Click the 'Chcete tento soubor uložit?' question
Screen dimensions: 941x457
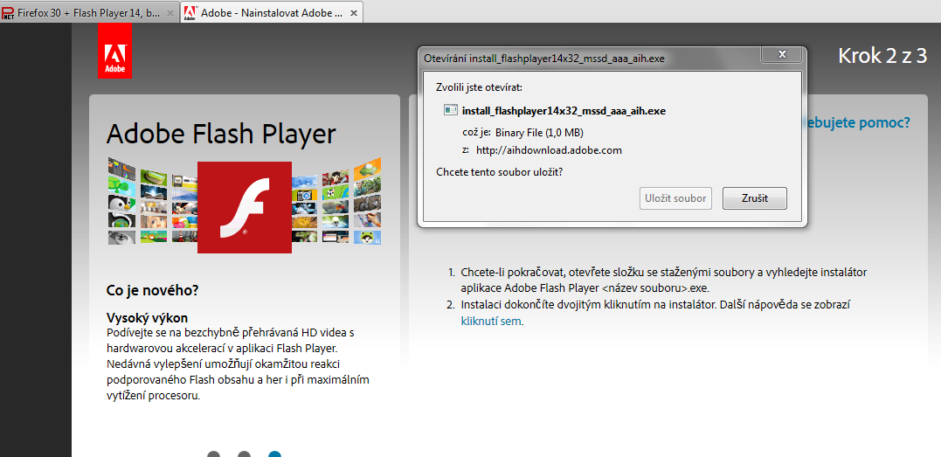tap(499, 172)
